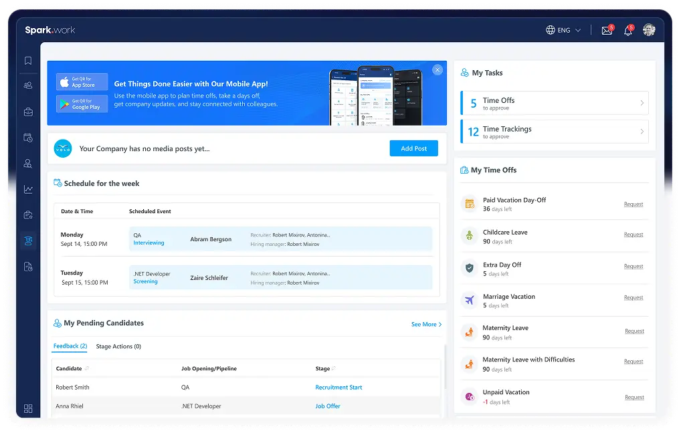Request Paid Vacation Day-Off
The image size is (681, 433).
633,204
